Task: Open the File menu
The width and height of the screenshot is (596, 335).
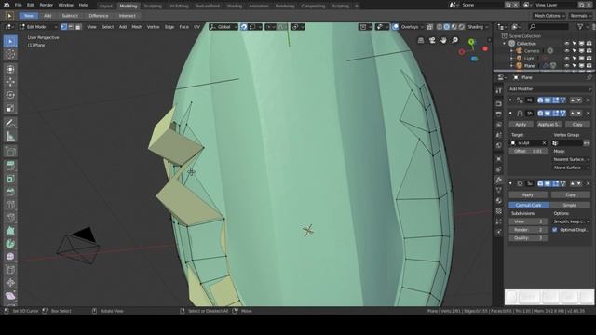Action: pos(18,5)
